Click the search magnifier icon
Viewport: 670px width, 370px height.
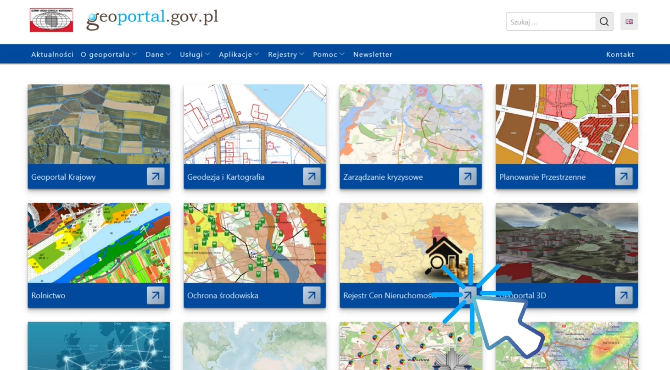pos(604,21)
